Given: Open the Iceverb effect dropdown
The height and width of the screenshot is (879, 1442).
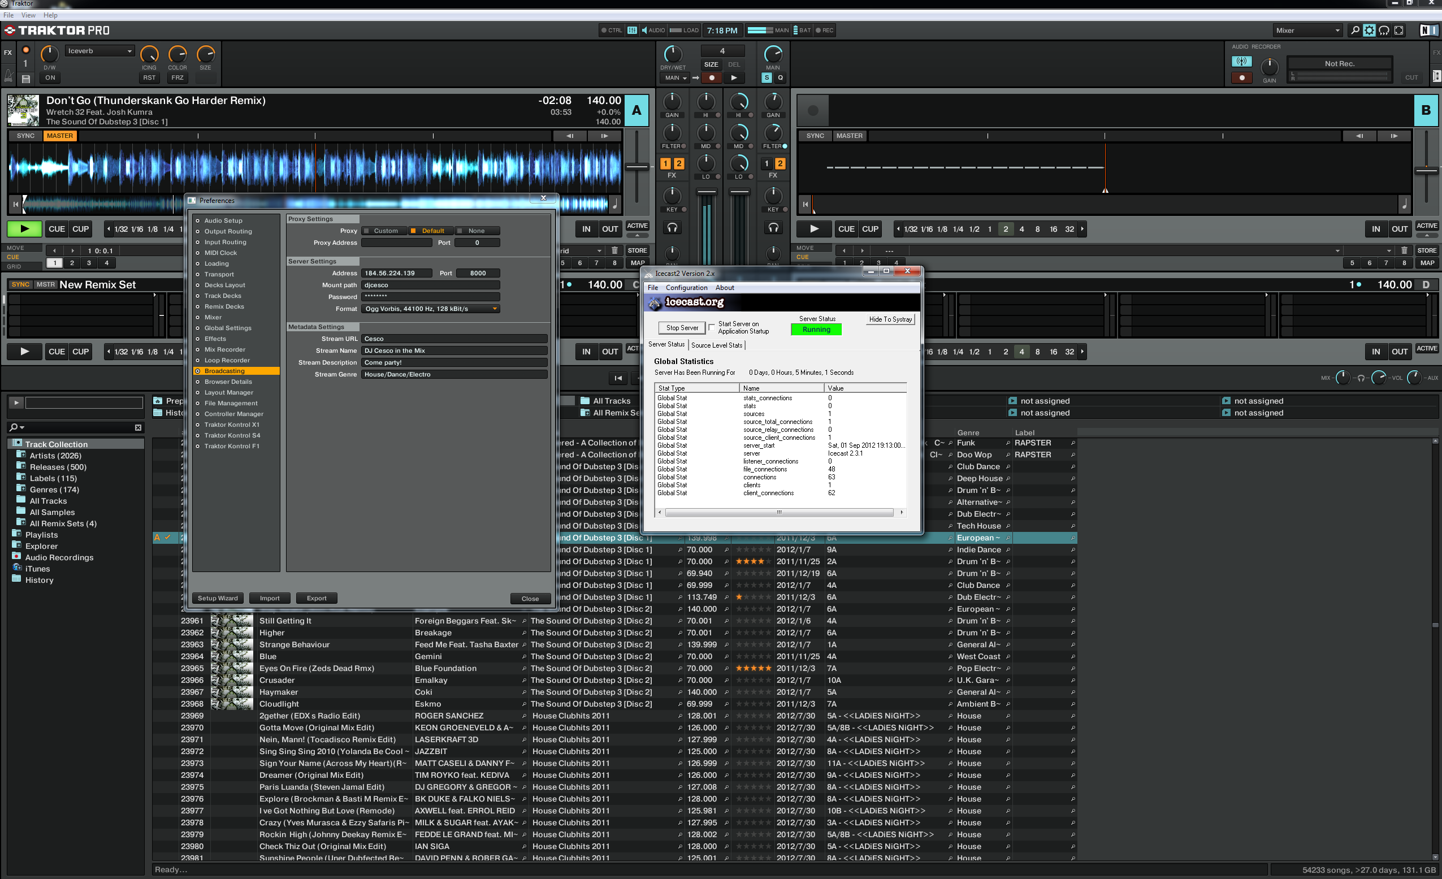Looking at the screenshot, I should (x=99, y=51).
